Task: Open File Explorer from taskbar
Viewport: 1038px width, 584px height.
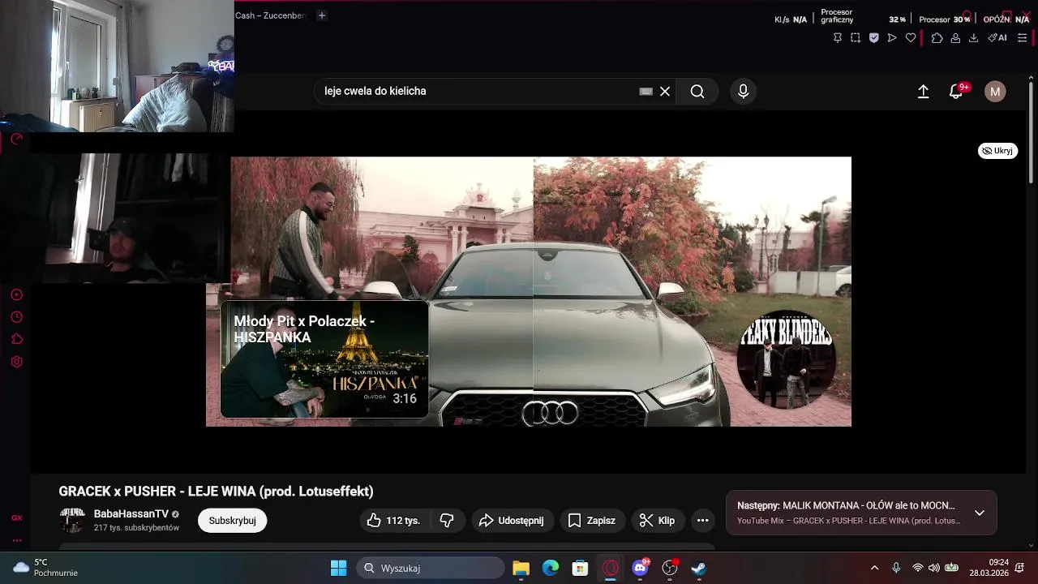Action: tap(521, 568)
